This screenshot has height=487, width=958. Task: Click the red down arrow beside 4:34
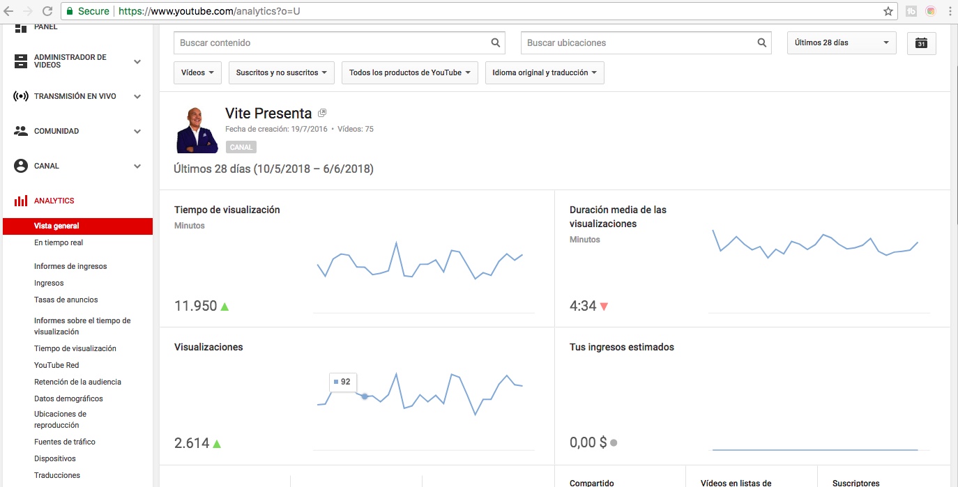(604, 307)
